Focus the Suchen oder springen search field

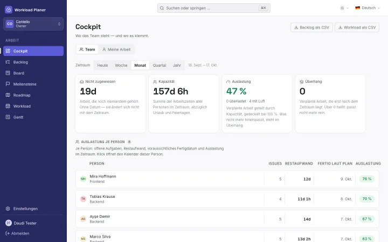point(214,8)
